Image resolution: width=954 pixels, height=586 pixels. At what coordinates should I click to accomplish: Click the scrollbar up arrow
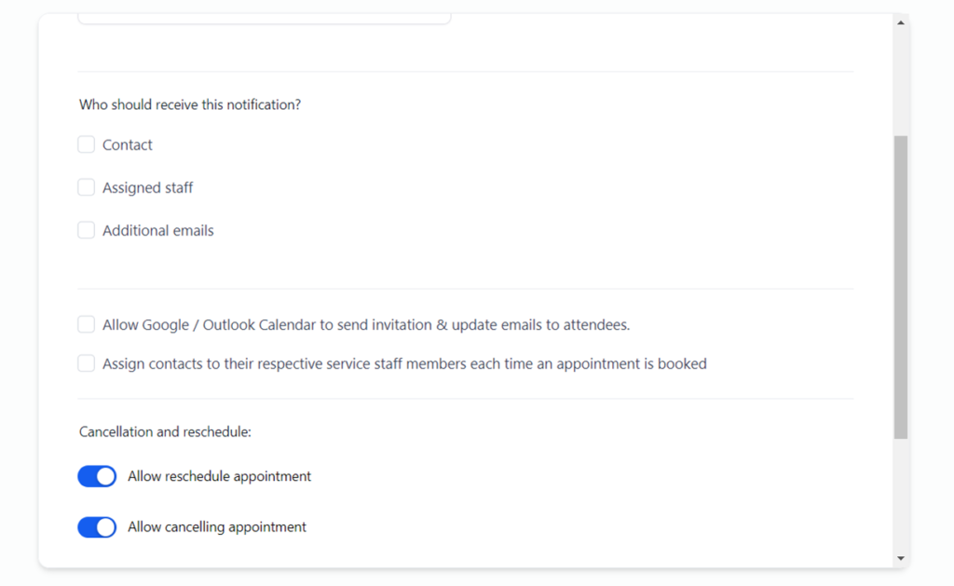(900, 22)
